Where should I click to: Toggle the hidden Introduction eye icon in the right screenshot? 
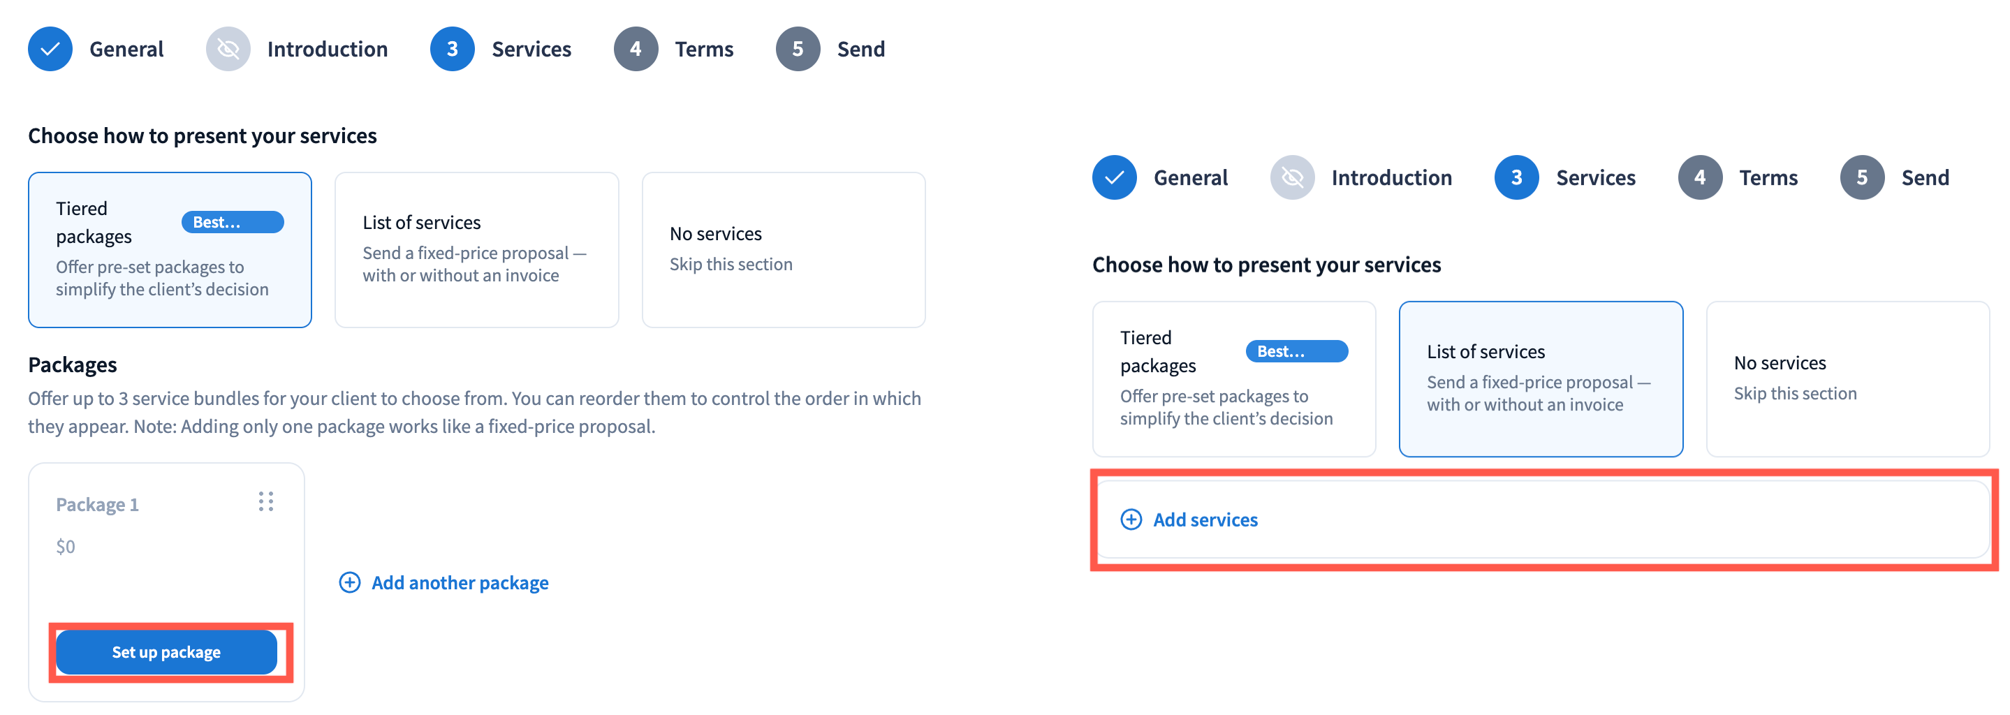[x=1292, y=178]
